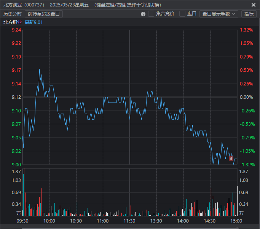Open the 盘口显示手数 dropdown

(x=219, y=14)
